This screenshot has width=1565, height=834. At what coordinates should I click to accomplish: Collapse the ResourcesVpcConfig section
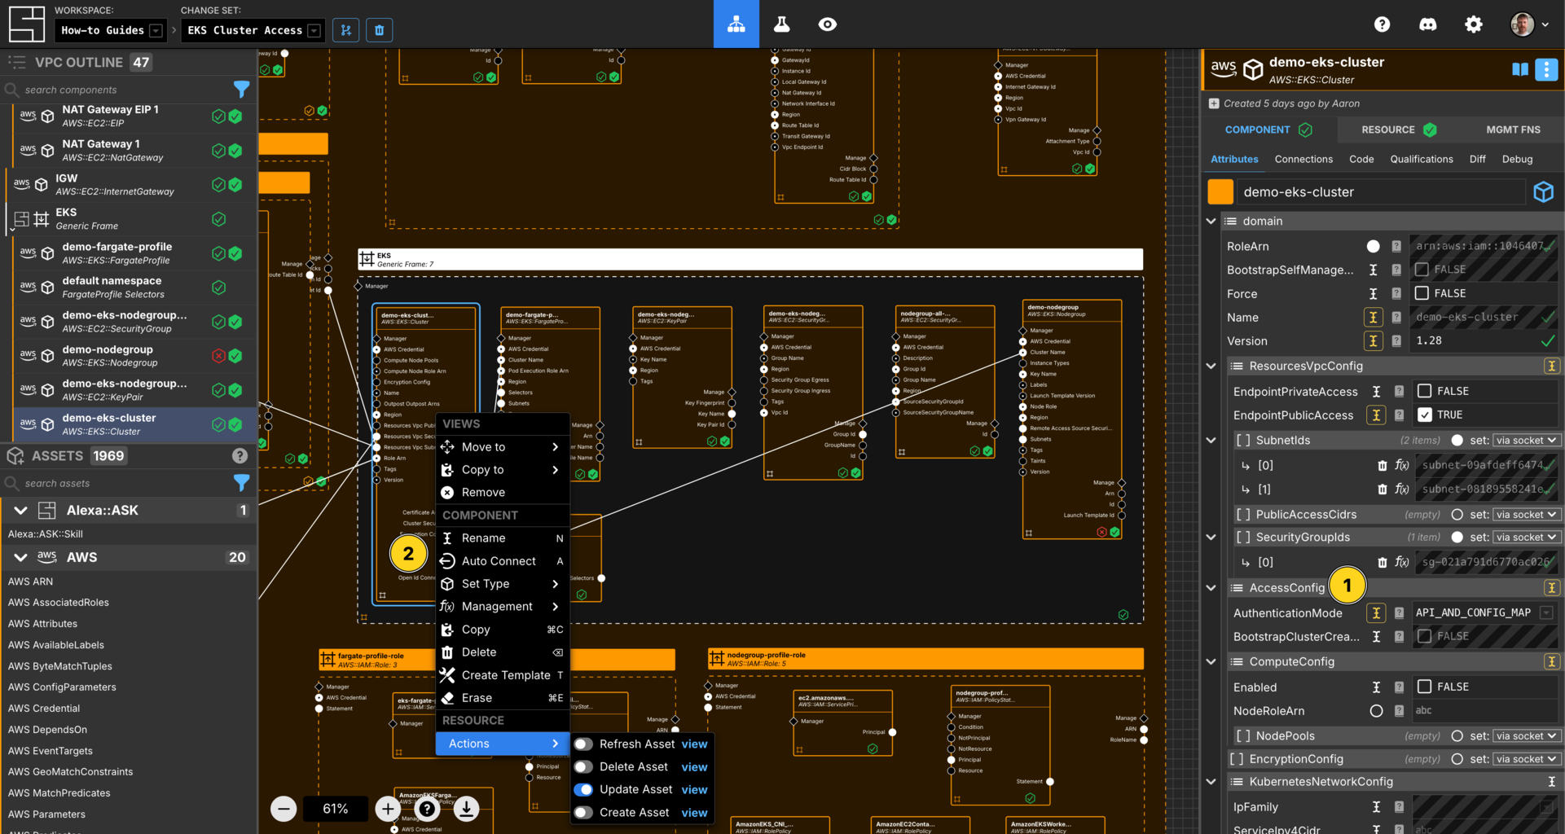tap(1211, 367)
